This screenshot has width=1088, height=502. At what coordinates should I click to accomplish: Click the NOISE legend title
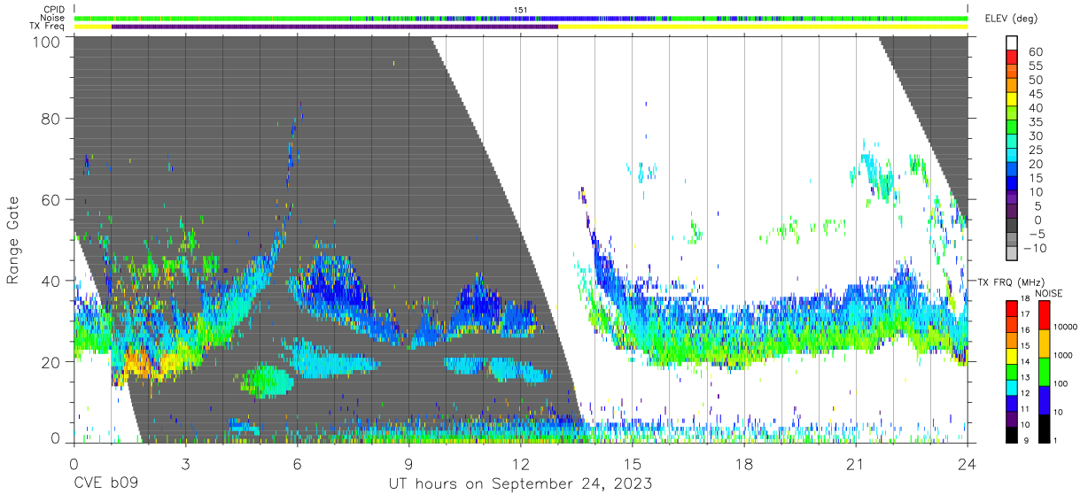(1048, 293)
